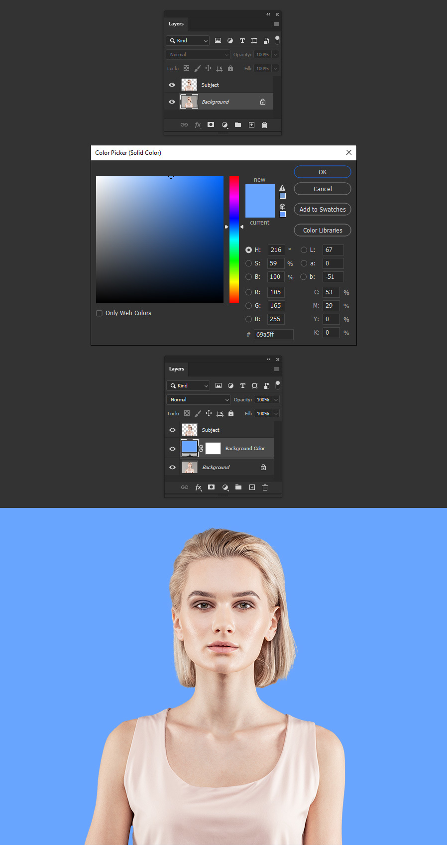The width and height of the screenshot is (447, 845).
Task: Click the link layers icon in top Layers panel
Action: pyautogui.click(x=184, y=125)
